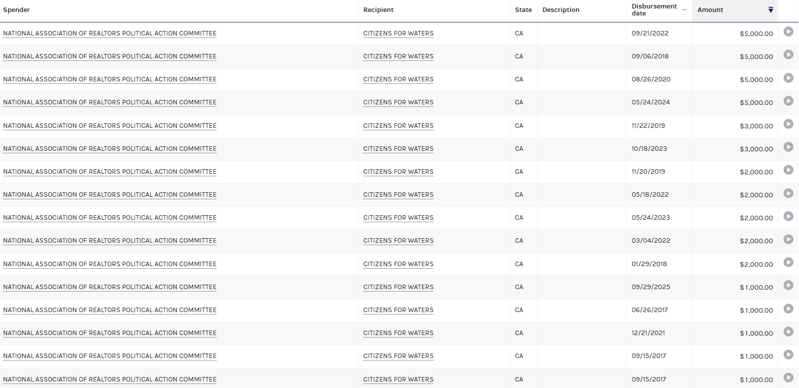Click the Description column header
Screen dimensions: 799x388
pyautogui.click(x=560, y=10)
